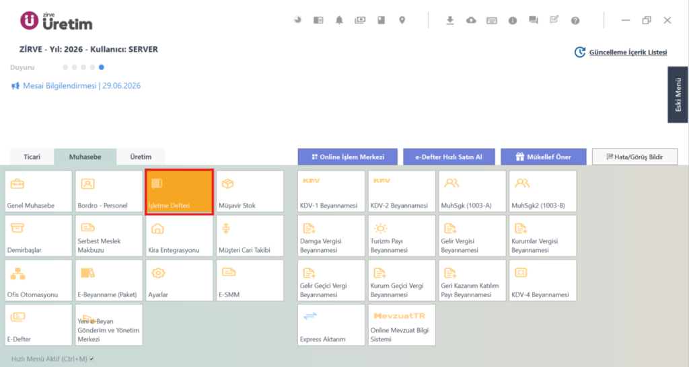Toggle Hızlı Menü Aktif checkbox

click(92, 359)
